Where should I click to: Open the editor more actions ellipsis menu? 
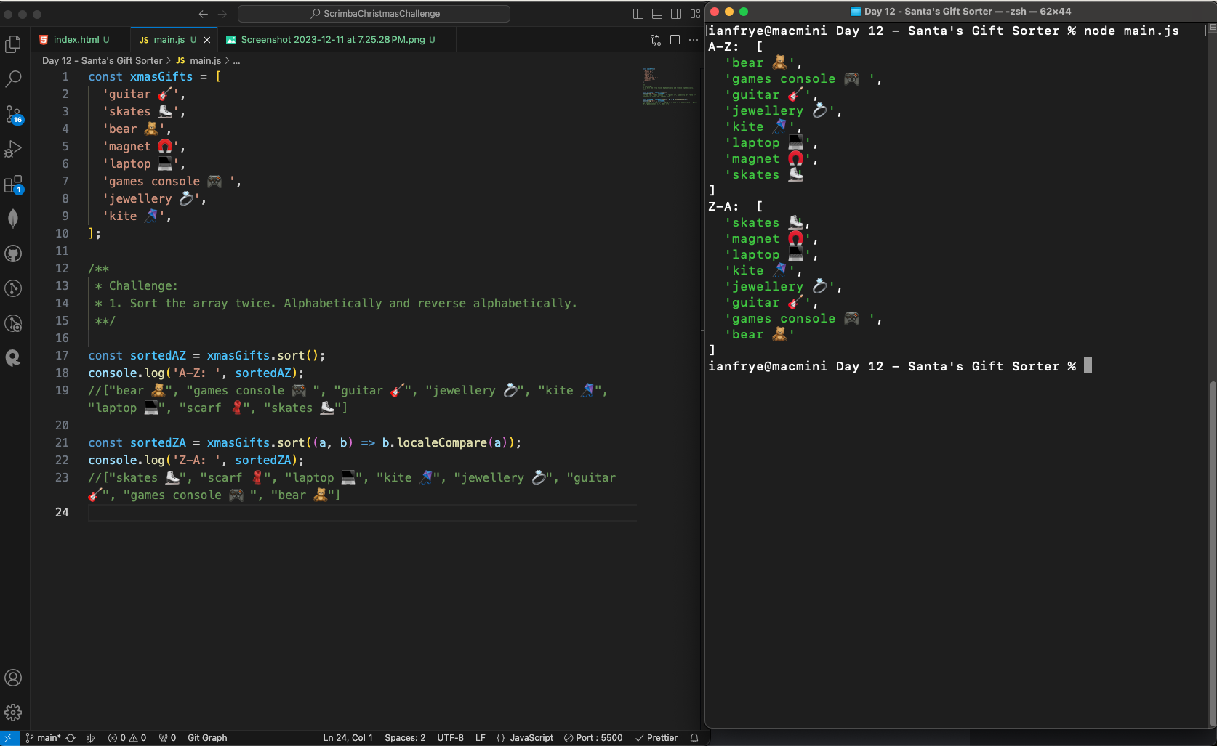click(x=694, y=40)
